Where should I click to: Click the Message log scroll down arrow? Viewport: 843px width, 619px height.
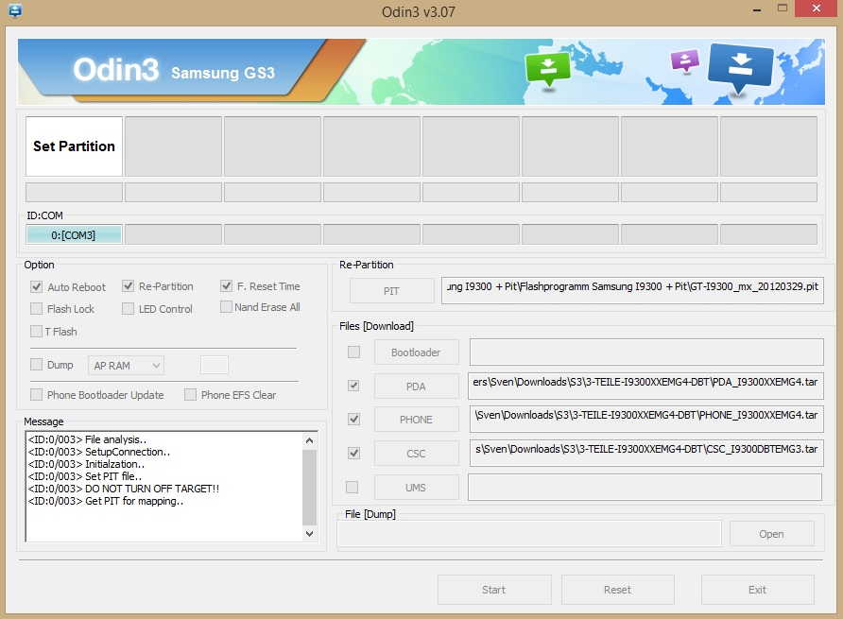pos(310,534)
